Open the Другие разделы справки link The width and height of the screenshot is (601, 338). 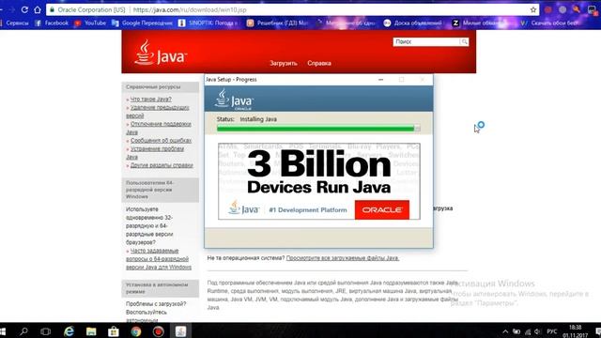click(x=162, y=165)
